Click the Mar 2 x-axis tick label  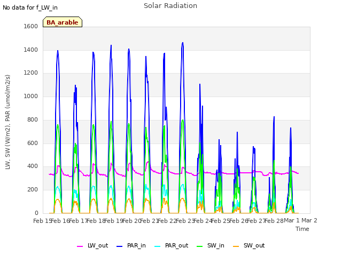[x=309, y=220]
